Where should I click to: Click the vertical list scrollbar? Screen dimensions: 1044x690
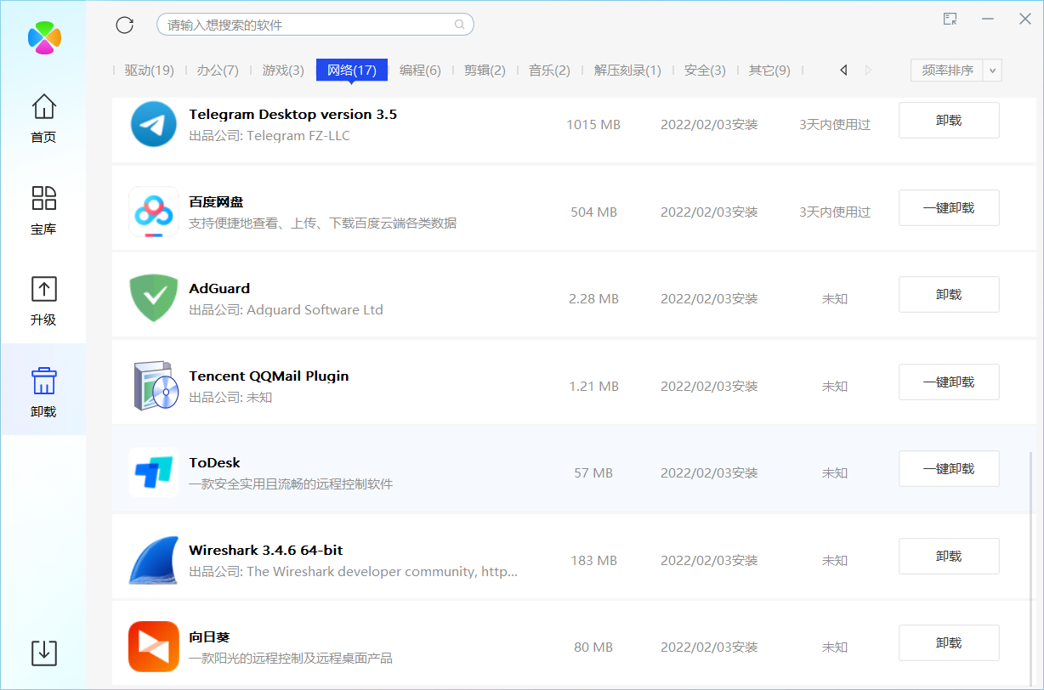click(x=1032, y=568)
